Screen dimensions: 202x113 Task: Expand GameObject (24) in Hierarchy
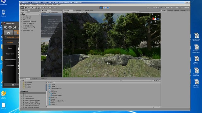pyautogui.click(x=22, y=31)
